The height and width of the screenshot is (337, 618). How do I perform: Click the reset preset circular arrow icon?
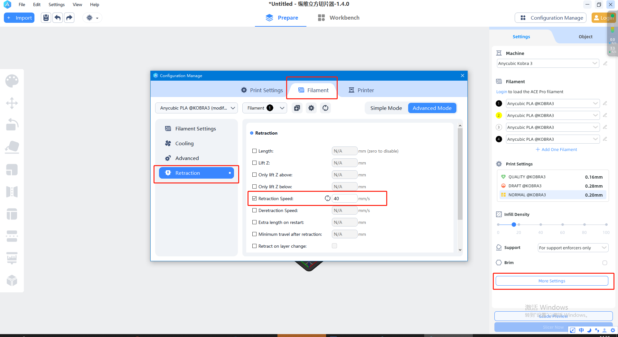pos(325,108)
